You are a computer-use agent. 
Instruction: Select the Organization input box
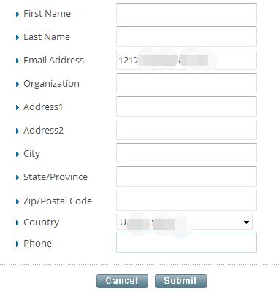tap(186, 83)
